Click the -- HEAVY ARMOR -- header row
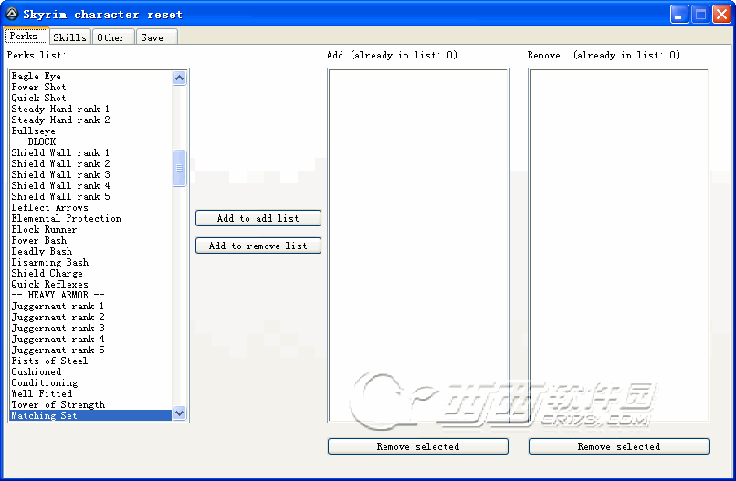This screenshot has width=736, height=481. (91, 295)
